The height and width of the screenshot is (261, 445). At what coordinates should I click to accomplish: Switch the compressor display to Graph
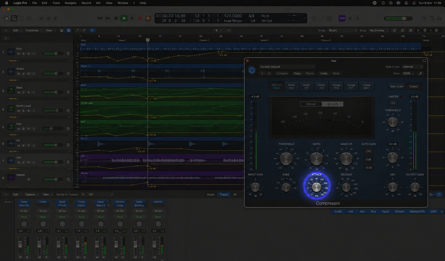pos(332,104)
